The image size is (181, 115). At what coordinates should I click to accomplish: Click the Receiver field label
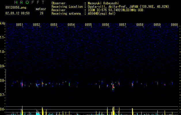pos(58,10)
